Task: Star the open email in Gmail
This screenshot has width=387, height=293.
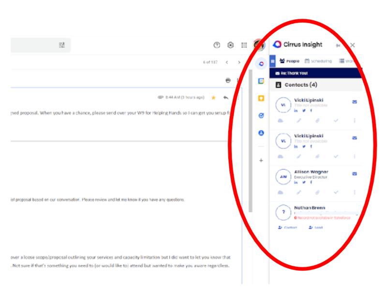Action: (x=213, y=98)
